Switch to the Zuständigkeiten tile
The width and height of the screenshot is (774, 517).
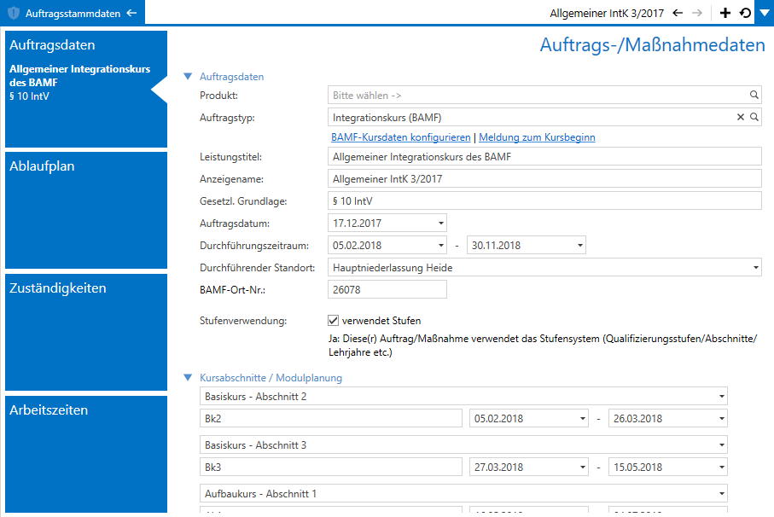(x=86, y=332)
